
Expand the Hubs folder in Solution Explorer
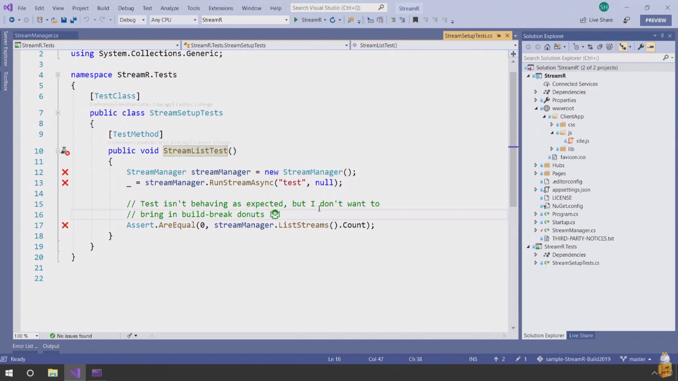pyautogui.click(x=536, y=165)
